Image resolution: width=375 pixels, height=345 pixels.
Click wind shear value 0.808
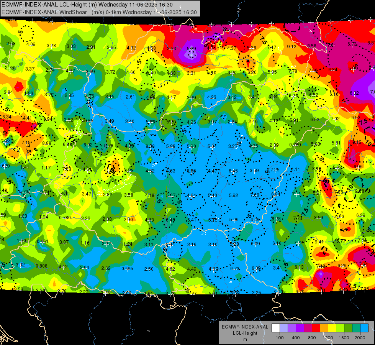(41, 266)
